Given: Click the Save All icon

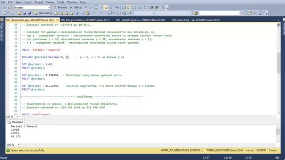Looking at the screenshot, I should coord(29,13).
